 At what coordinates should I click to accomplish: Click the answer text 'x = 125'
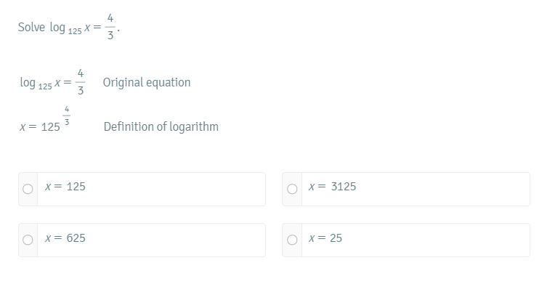tap(65, 187)
